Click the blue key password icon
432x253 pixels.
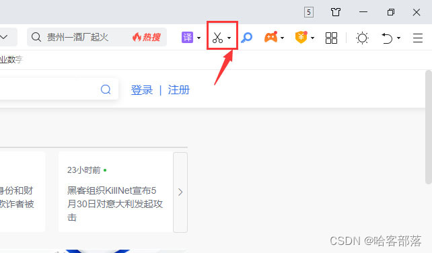click(246, 38)
